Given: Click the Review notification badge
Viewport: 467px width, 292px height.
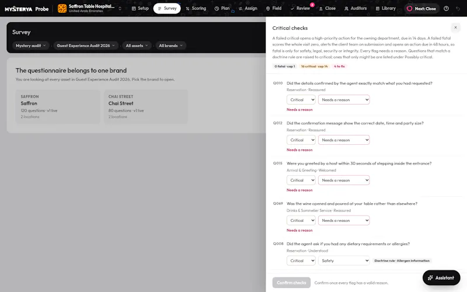Looking at the screenshot, I should [x=312, y=5].
